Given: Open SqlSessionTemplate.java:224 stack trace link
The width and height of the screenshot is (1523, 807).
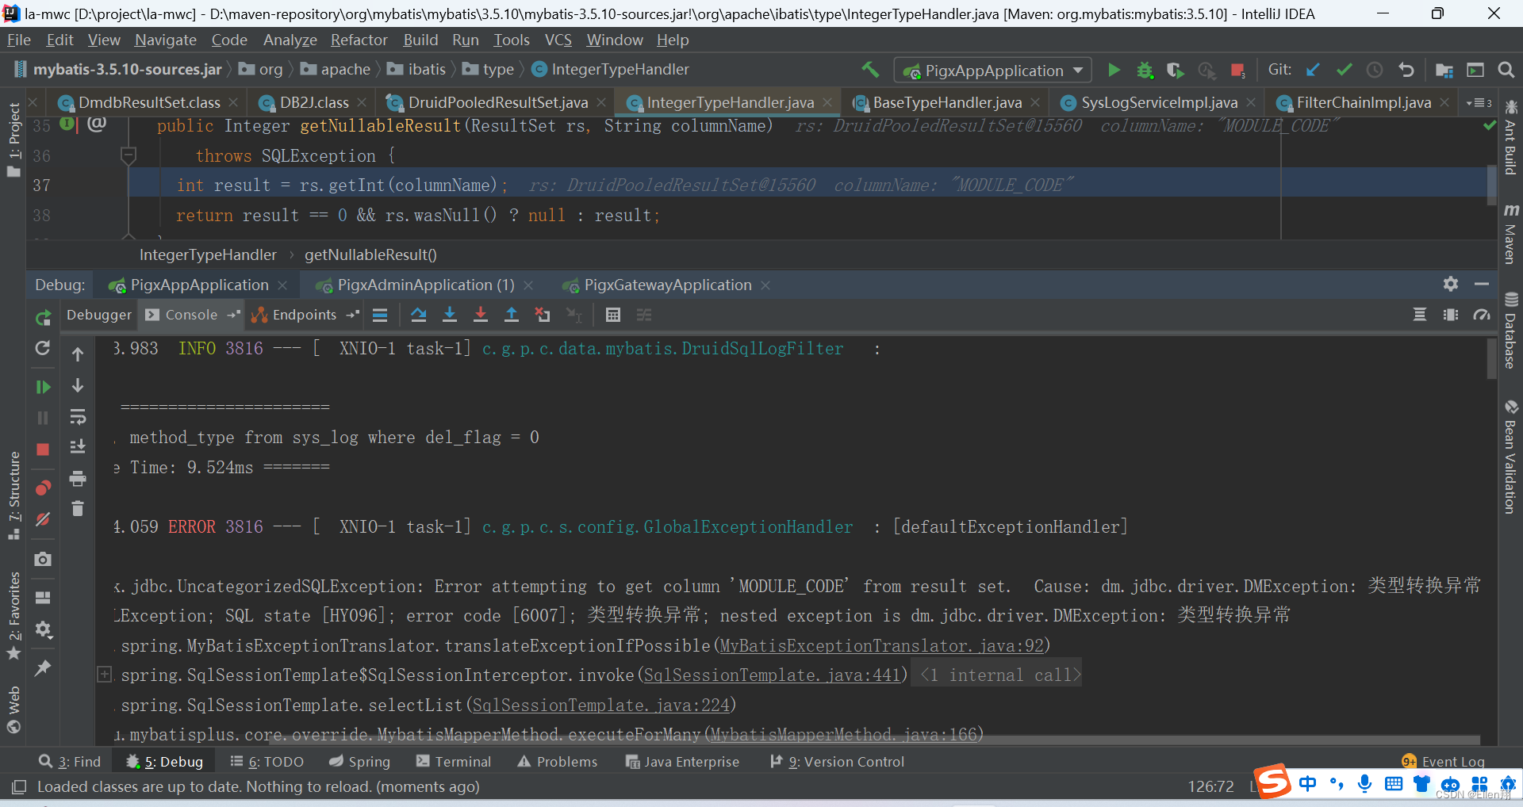Looking at the screenshot, I should click(x=600, y=706).
